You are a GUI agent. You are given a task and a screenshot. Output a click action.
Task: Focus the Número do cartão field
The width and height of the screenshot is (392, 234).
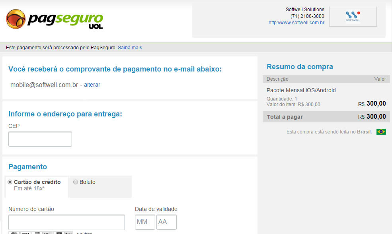point(66,222)
